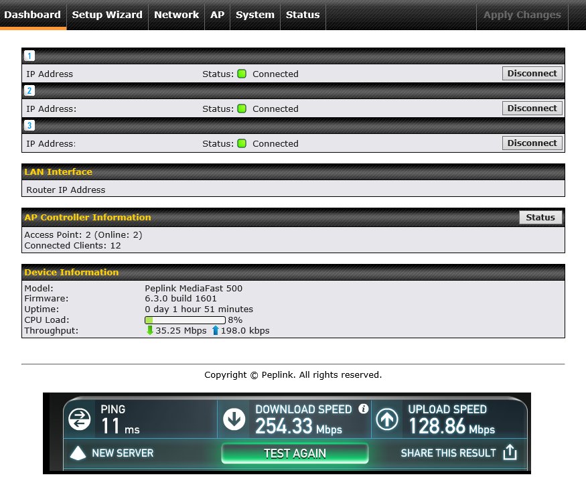Click the share upload icon
The height and width of the screenshot is (493, 586).
tap(510, 452)
